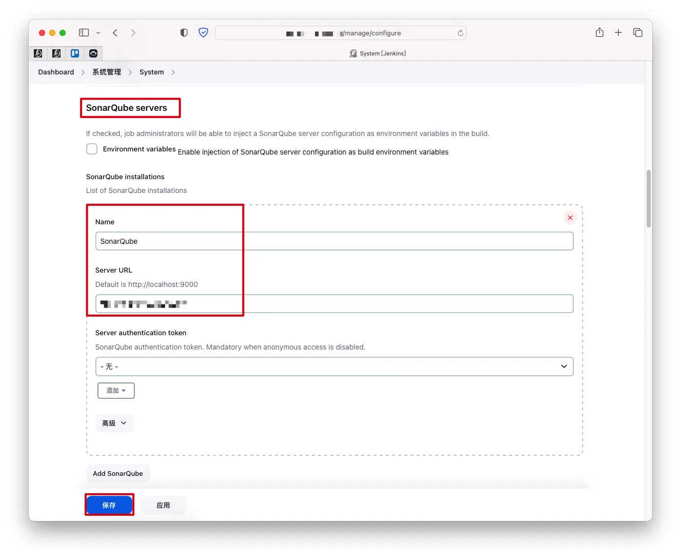Click the List of SonarQube installations text
Viewport: 681px width, 559px height.
136,190
